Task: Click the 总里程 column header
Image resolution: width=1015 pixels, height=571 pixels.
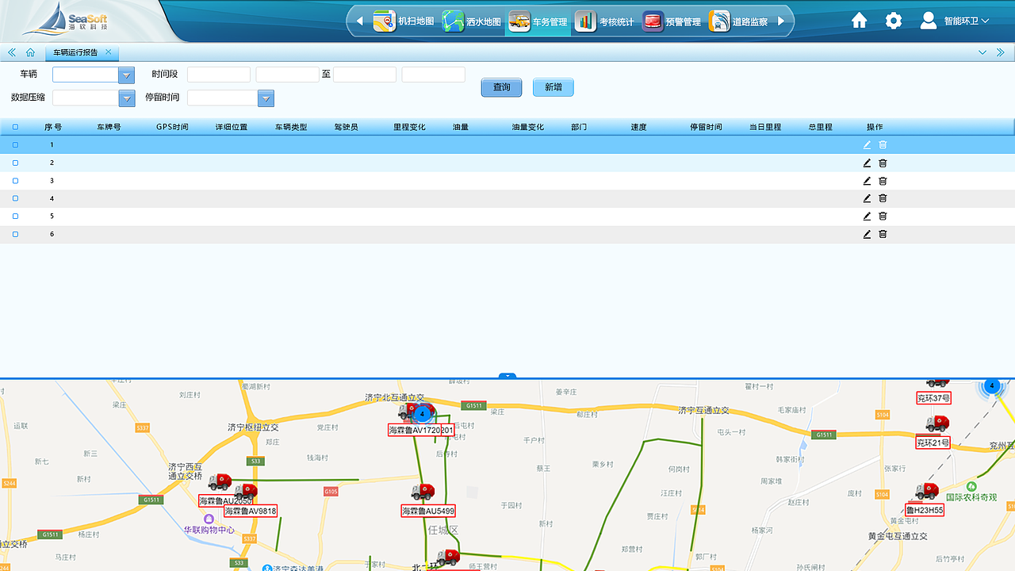Action: coord(820,127)
